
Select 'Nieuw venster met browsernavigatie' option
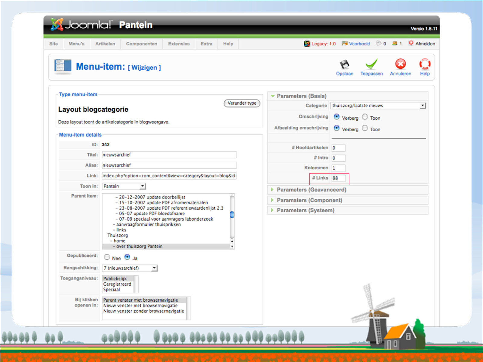[145, 306]
